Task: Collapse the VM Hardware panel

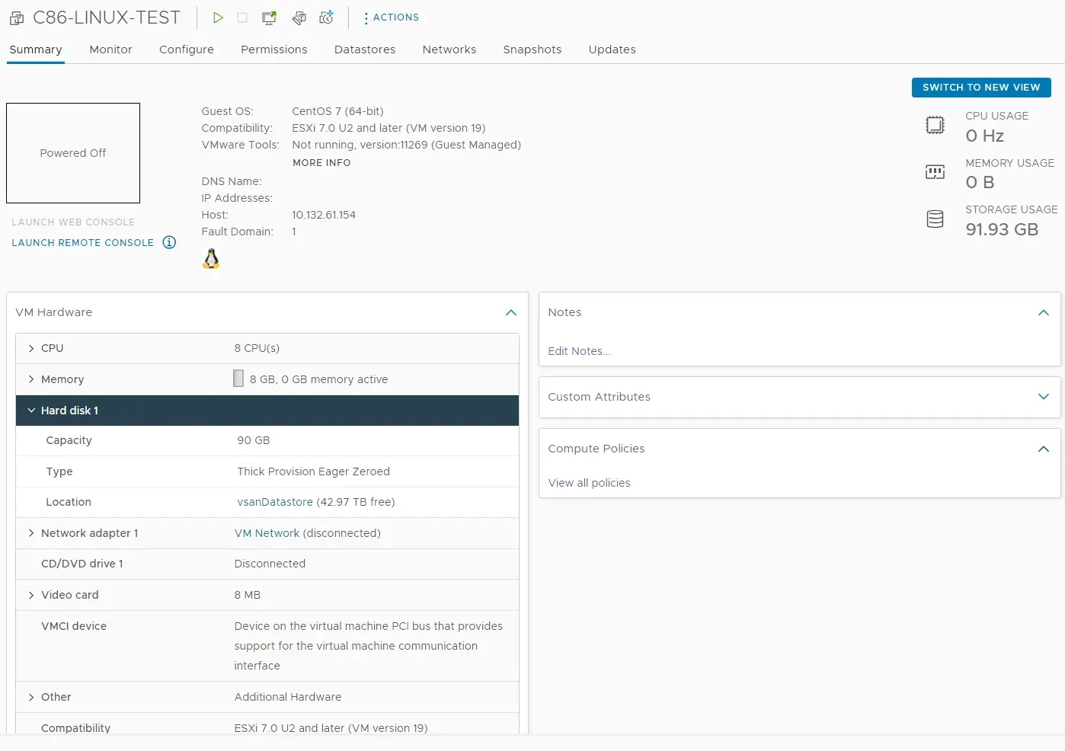Action: point(510,312)
